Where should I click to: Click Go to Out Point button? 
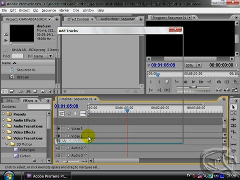(159, 90)
